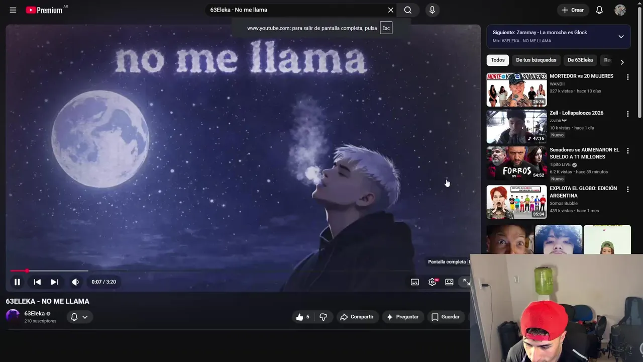Dislike the video

pos(324,317)
